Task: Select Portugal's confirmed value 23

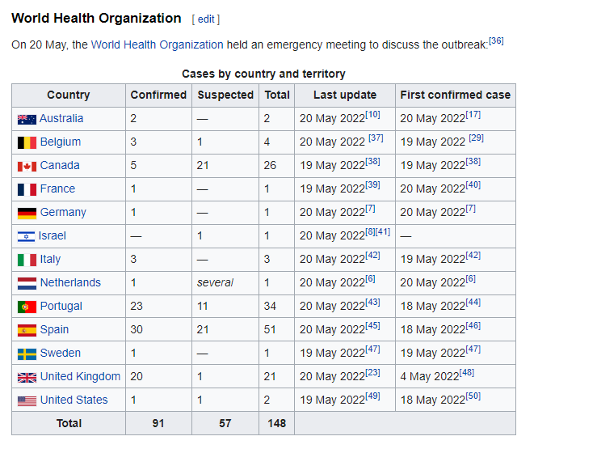Action: click(137, 306)
